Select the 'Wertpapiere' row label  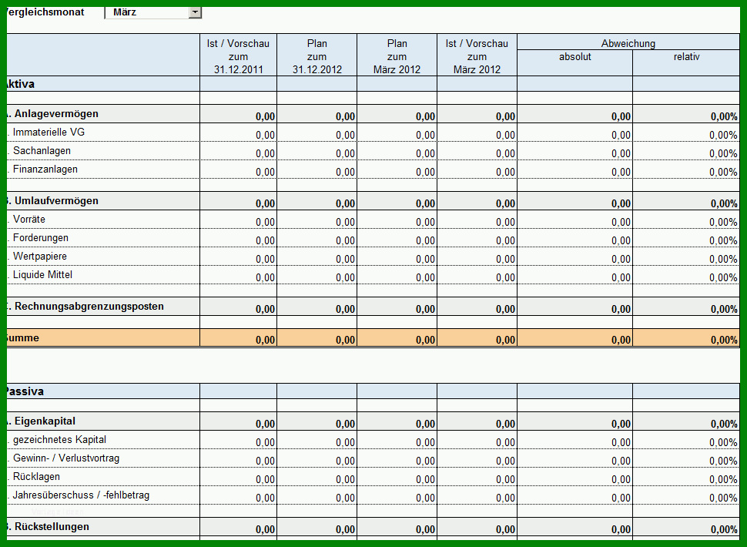(x=39, y=257)
